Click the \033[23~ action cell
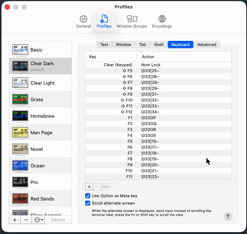This screenshot has height=234, width=247. [x=150, y=177]
